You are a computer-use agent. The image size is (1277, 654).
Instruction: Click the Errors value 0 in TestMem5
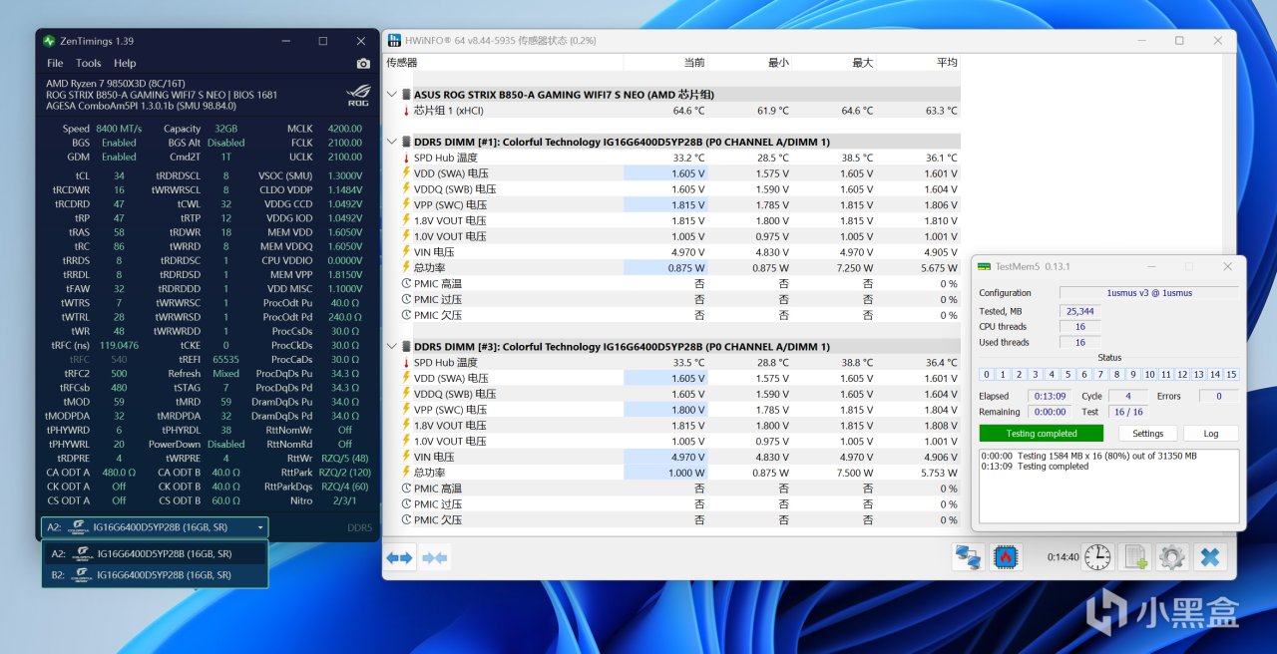(1219, 396)
